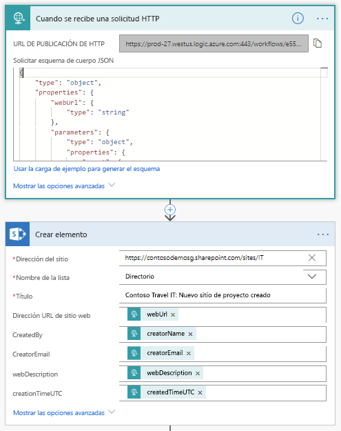Click into the Título input field
Image resolution: width=341 pixels, height=431 pixels.
point(223,295)
